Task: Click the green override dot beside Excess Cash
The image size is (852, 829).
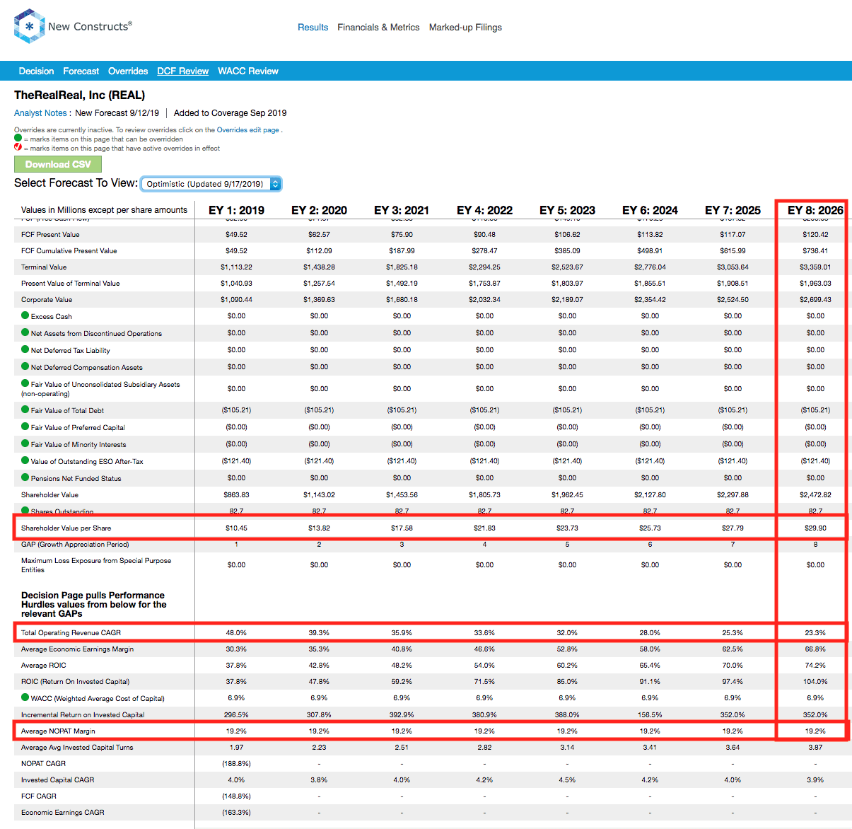Action: (25, 315)
